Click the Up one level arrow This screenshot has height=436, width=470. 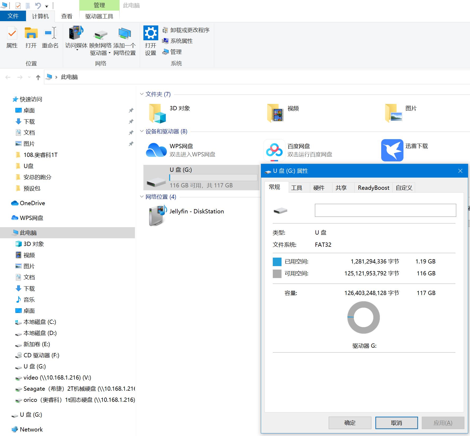(x=38, y=77)
